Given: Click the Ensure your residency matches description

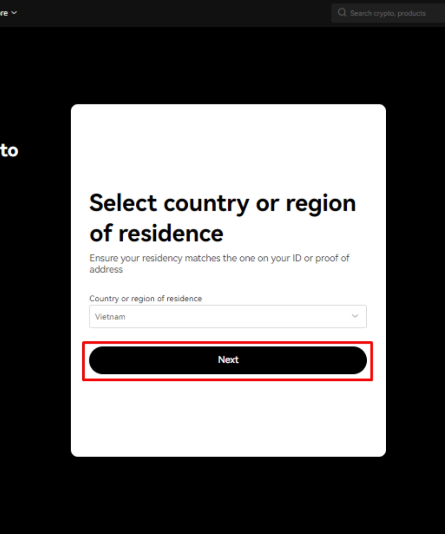Looking at the screenshot, I should 219,263.
